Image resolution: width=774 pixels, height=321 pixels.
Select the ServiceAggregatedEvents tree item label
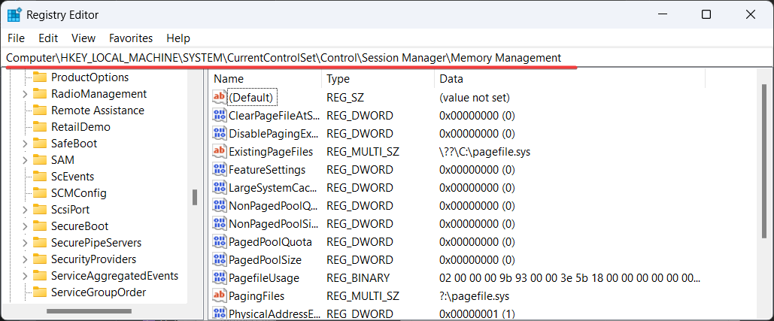click(x=114, y=276)
